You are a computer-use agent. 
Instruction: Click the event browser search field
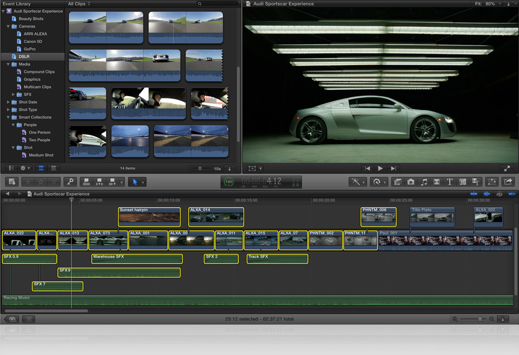pyautogui.click(x=218, y=4)
